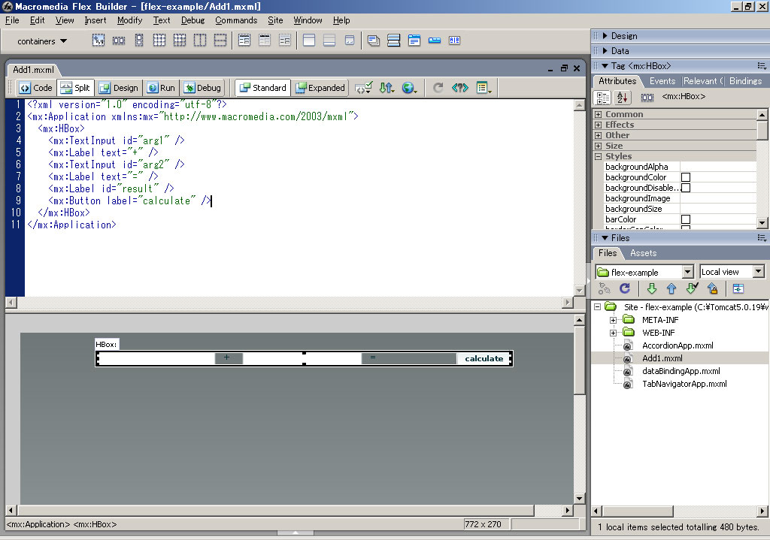Switch to the Assets tab
The image size is (770, 540).
click(644, 253)
